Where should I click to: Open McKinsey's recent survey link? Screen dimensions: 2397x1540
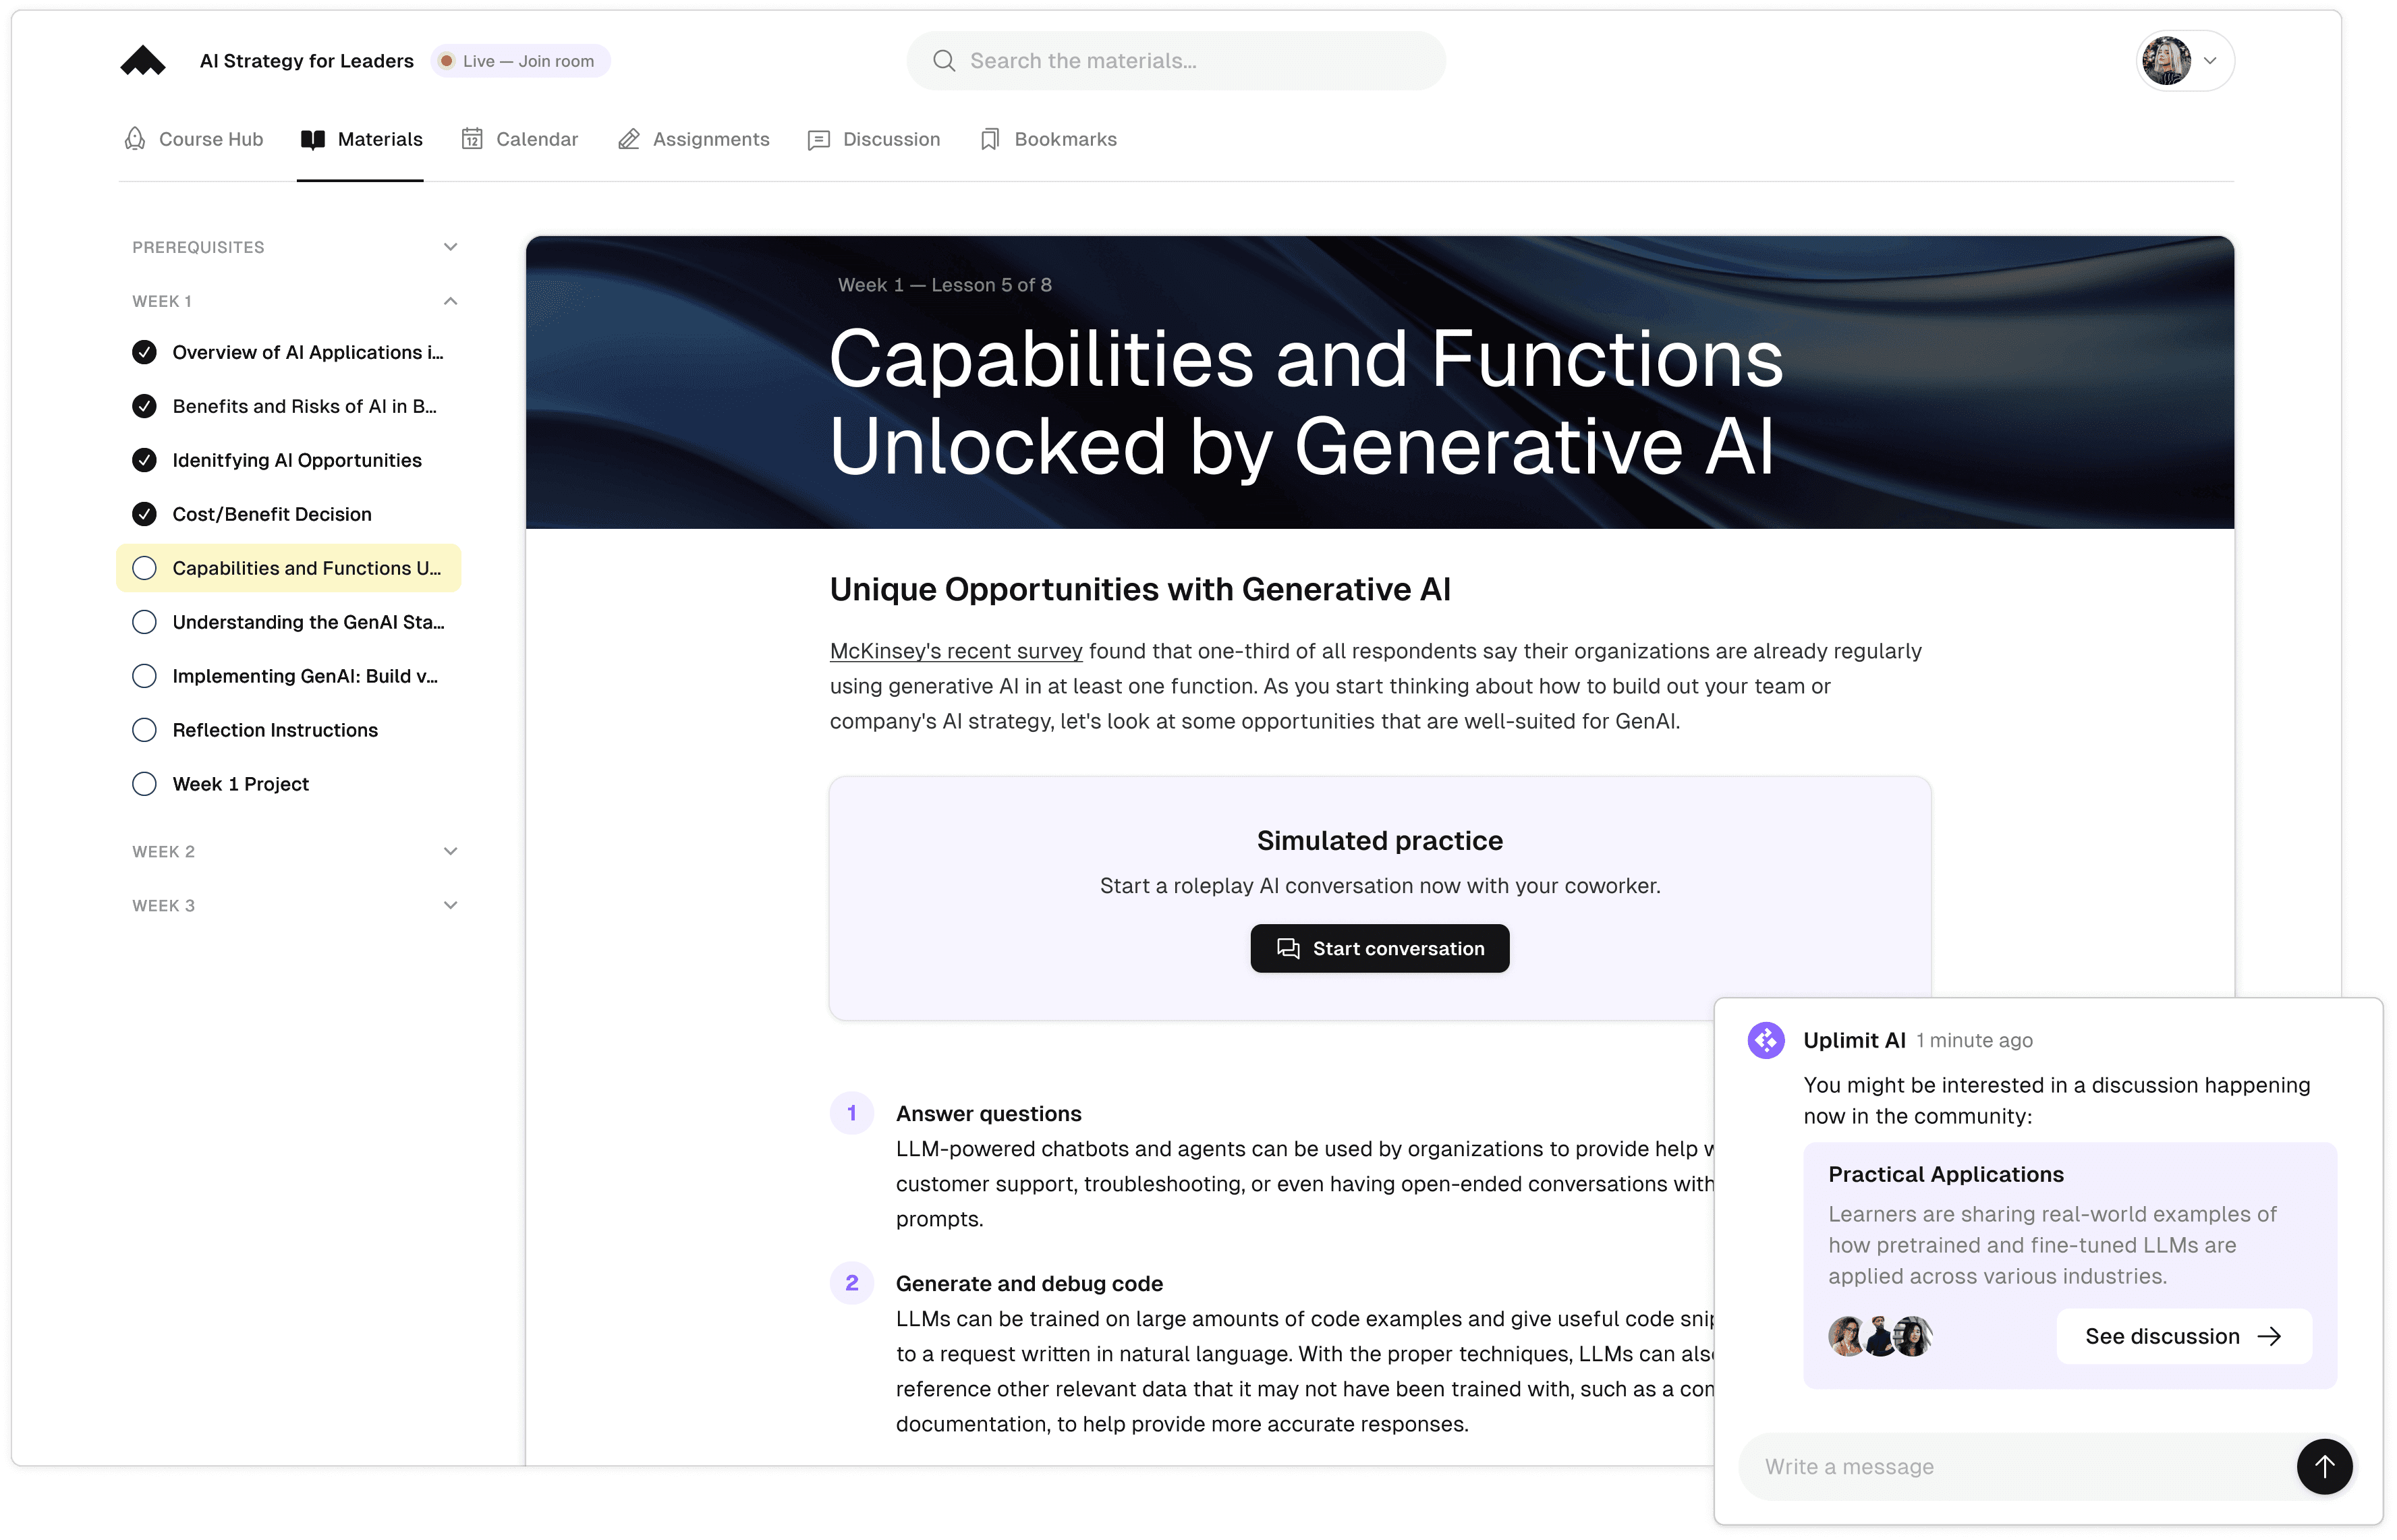955,651
